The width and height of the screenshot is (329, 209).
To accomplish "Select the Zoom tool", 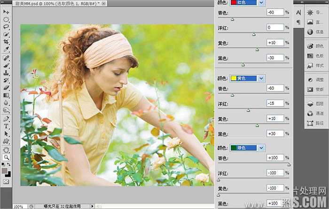I will tap(6, 157).
